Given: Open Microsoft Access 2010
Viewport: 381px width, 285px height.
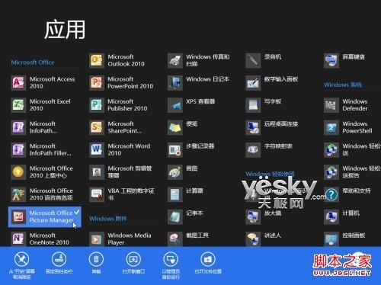Looking at the screenshot, I should tap(43, 83).
